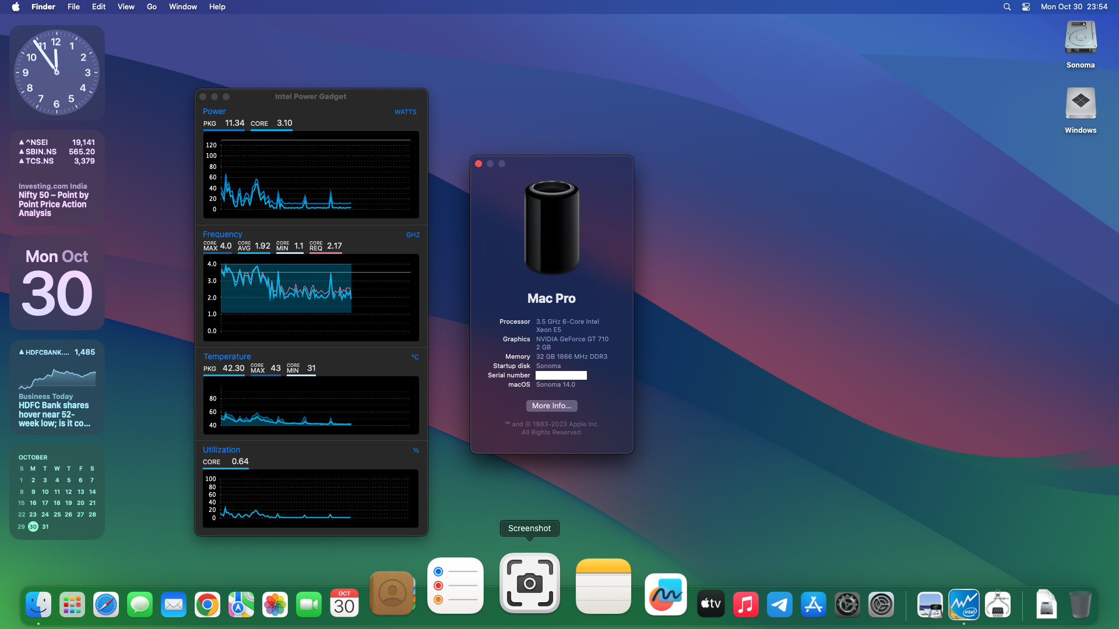Click the More Info... button
Viewport: 1119px width, 629px height.
coord(551,406)
